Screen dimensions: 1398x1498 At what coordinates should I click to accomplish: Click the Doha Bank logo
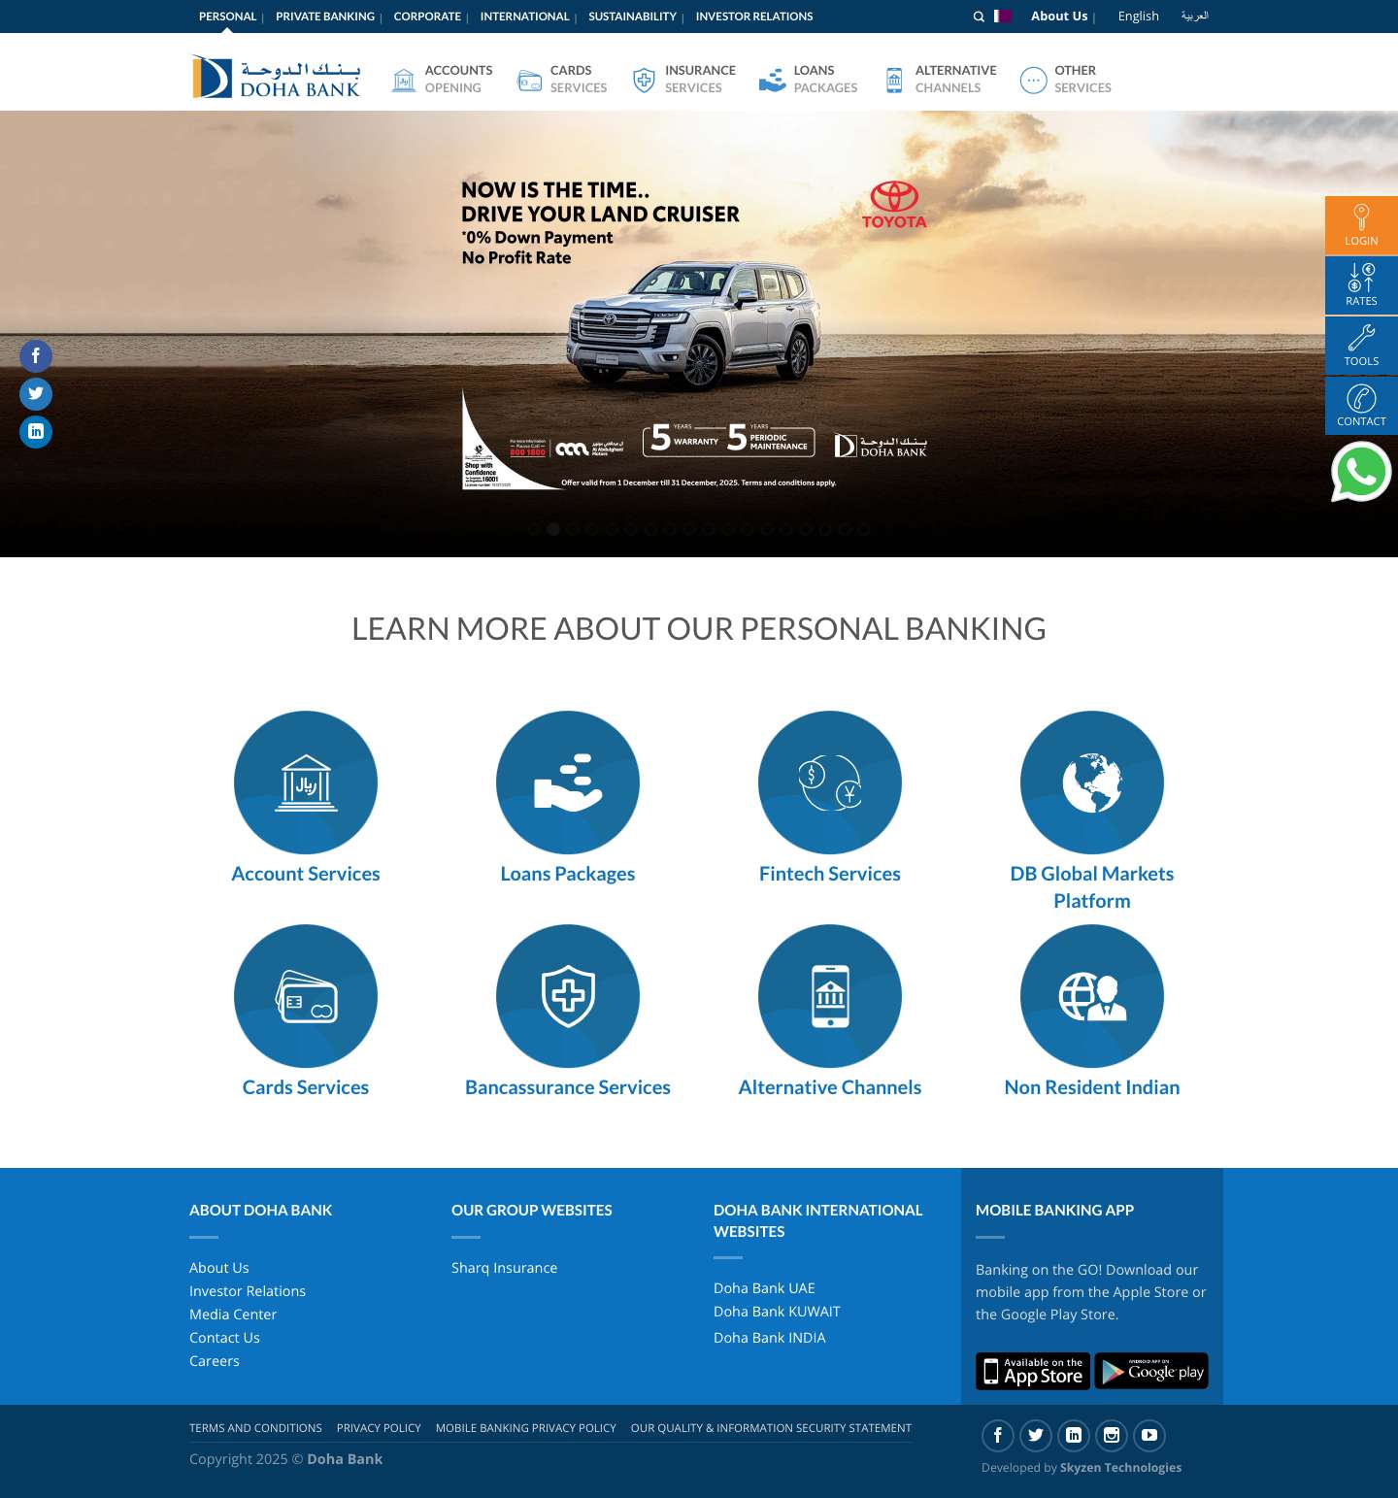tap(275, 75)
